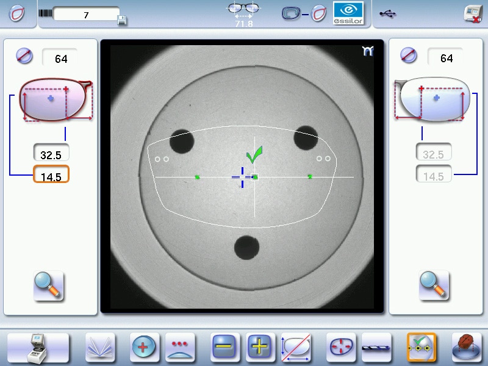This screenshot has width=488, height=366.
Task: Select the drill bit tool icon
Action: [376, 348]
